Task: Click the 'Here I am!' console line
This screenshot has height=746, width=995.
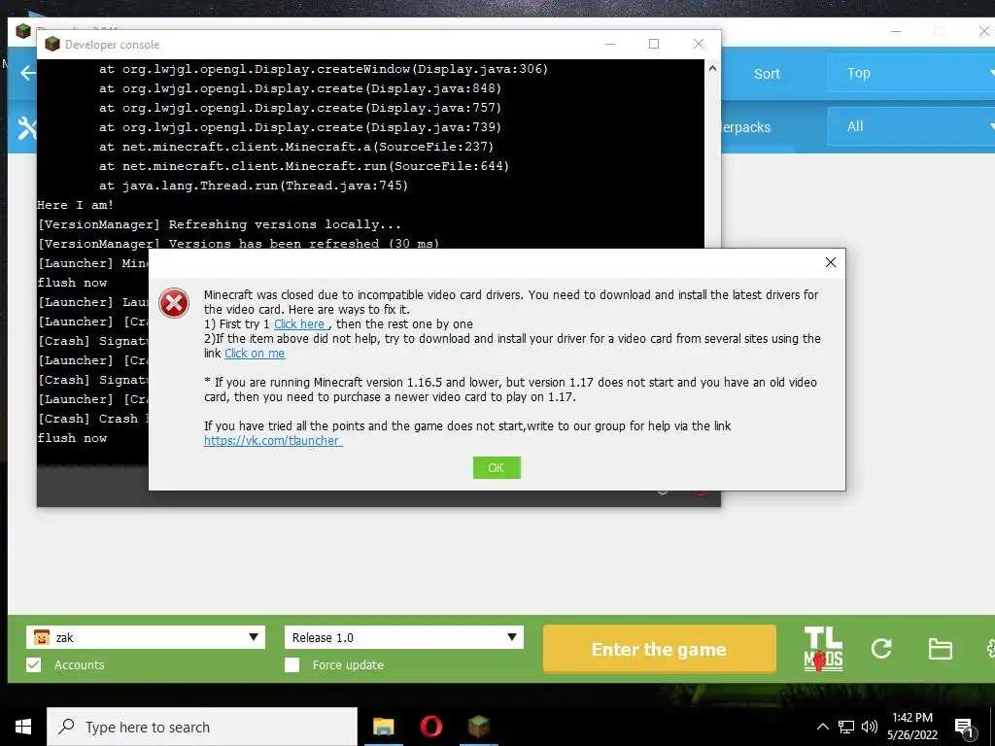Action: [x=75, y=205]
